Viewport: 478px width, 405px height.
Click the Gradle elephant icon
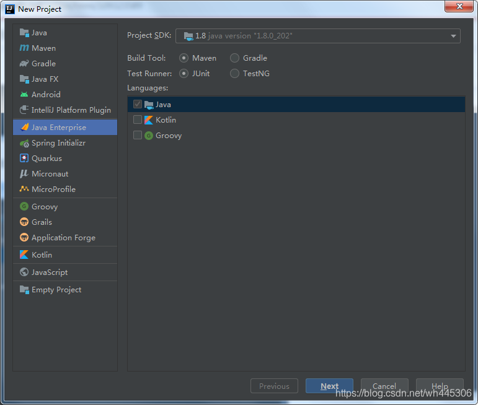click(x=24, y=63)
